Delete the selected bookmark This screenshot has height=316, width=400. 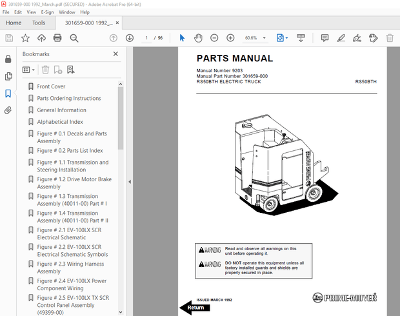[45, 70]
